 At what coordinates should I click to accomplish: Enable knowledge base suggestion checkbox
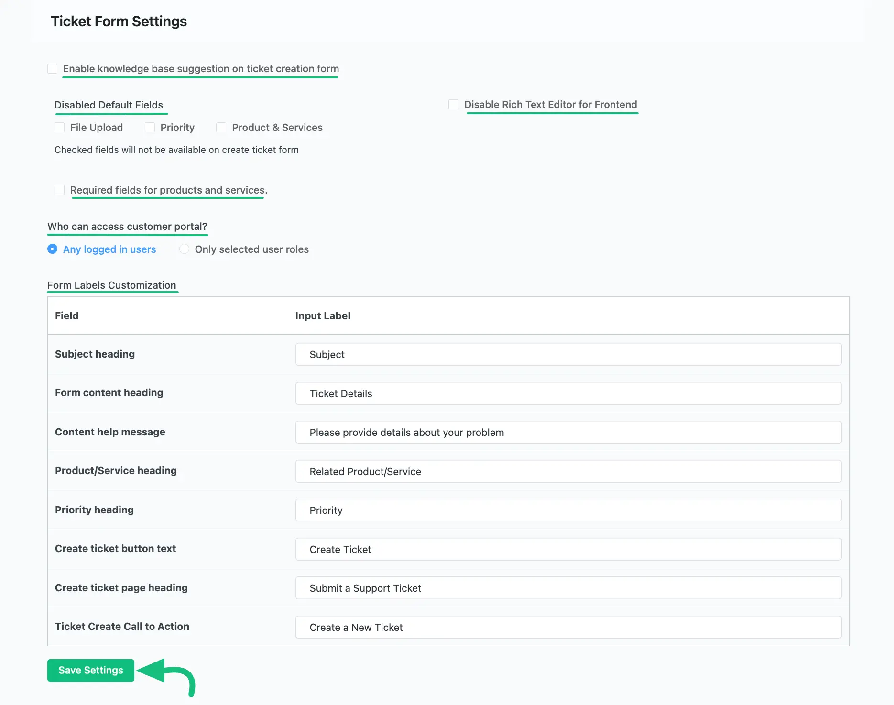pos(53,69)
